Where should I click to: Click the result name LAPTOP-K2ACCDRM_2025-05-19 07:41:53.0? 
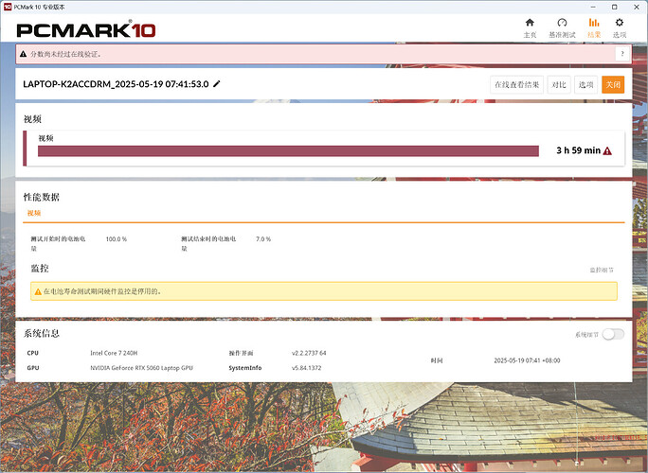click(116, 84)
